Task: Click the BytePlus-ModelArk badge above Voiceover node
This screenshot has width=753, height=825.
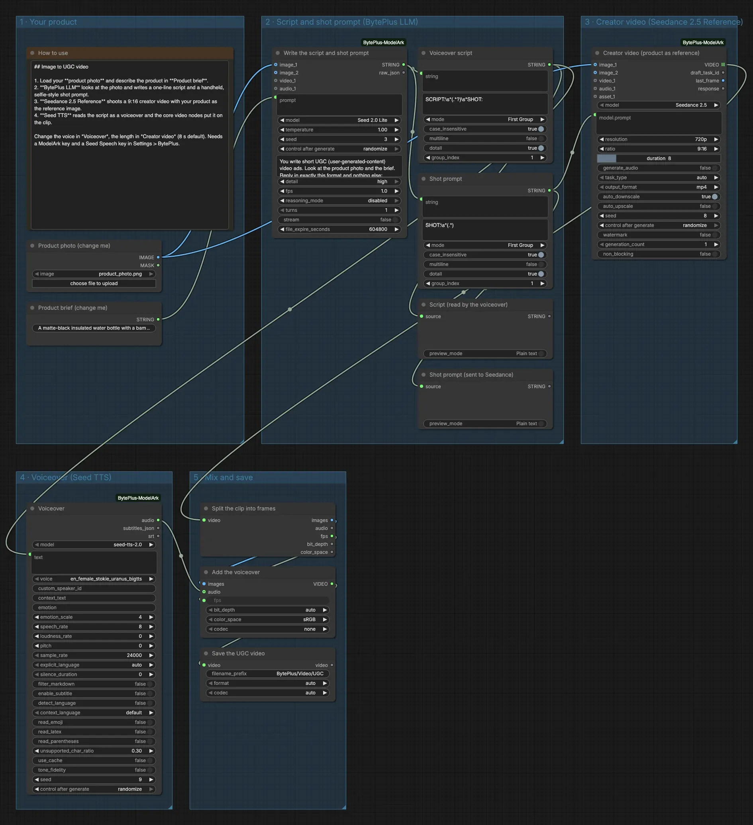Action: coord(138,498)
